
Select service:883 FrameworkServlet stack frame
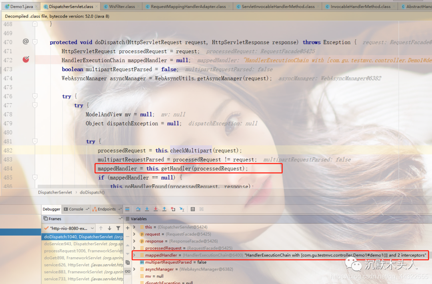tap(83, 272)
